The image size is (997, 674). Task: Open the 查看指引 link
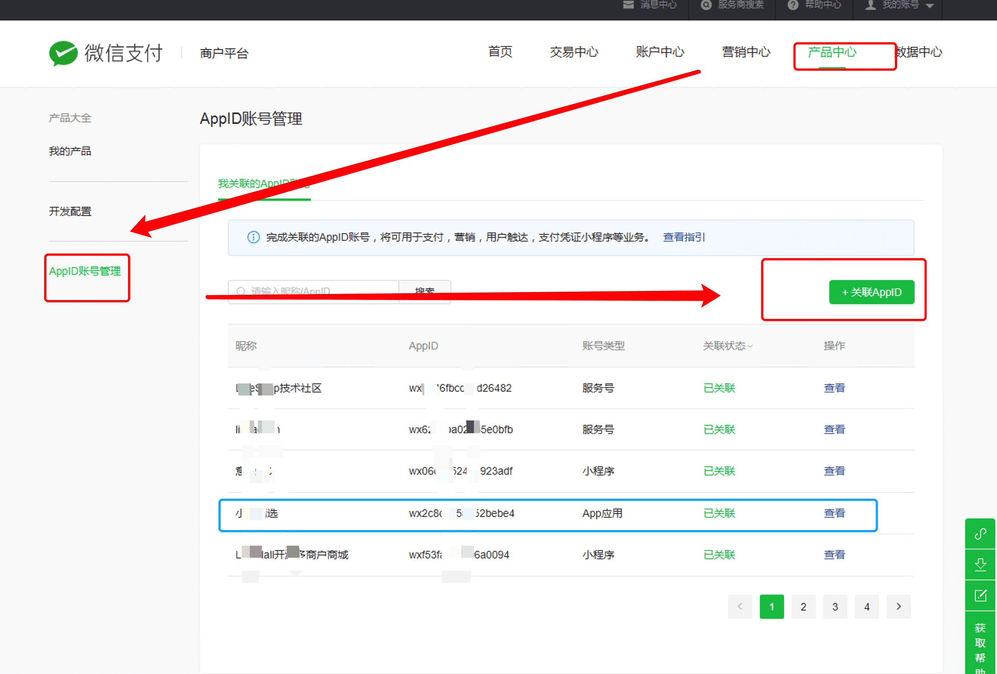(x=684, y=237)
